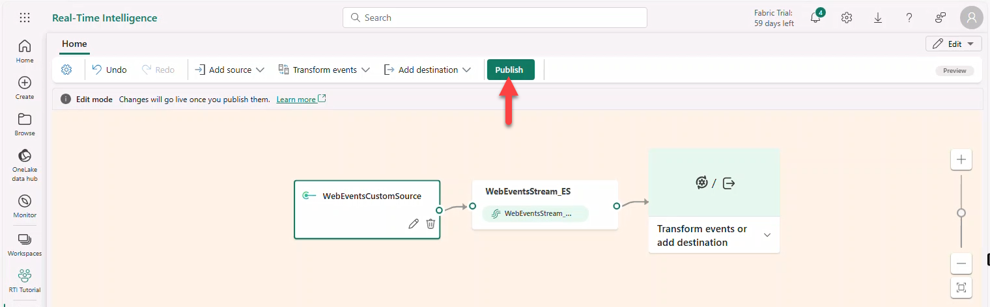Click the transform/destination placeholder tile icons
The image size is (990, 307).
tap(714, 183)
